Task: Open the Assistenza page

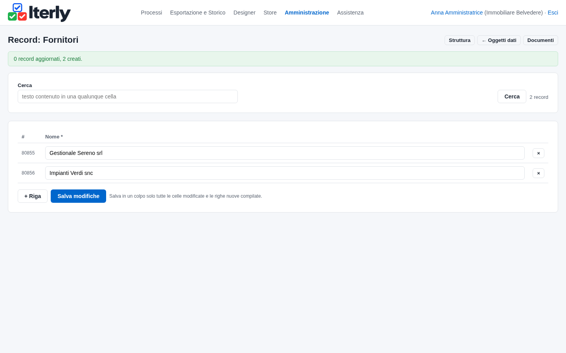Action: tap(350, 13)
